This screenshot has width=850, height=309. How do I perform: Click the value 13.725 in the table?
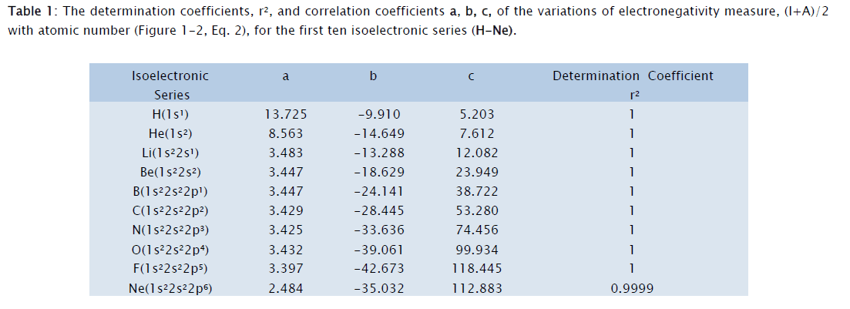click(x=286, y=114)
